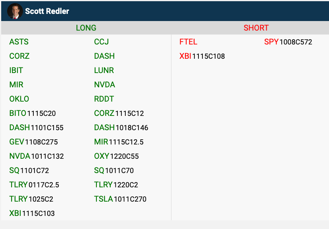
Task: Open the Scott Redler name link
Action: click(x=47, y=11)
